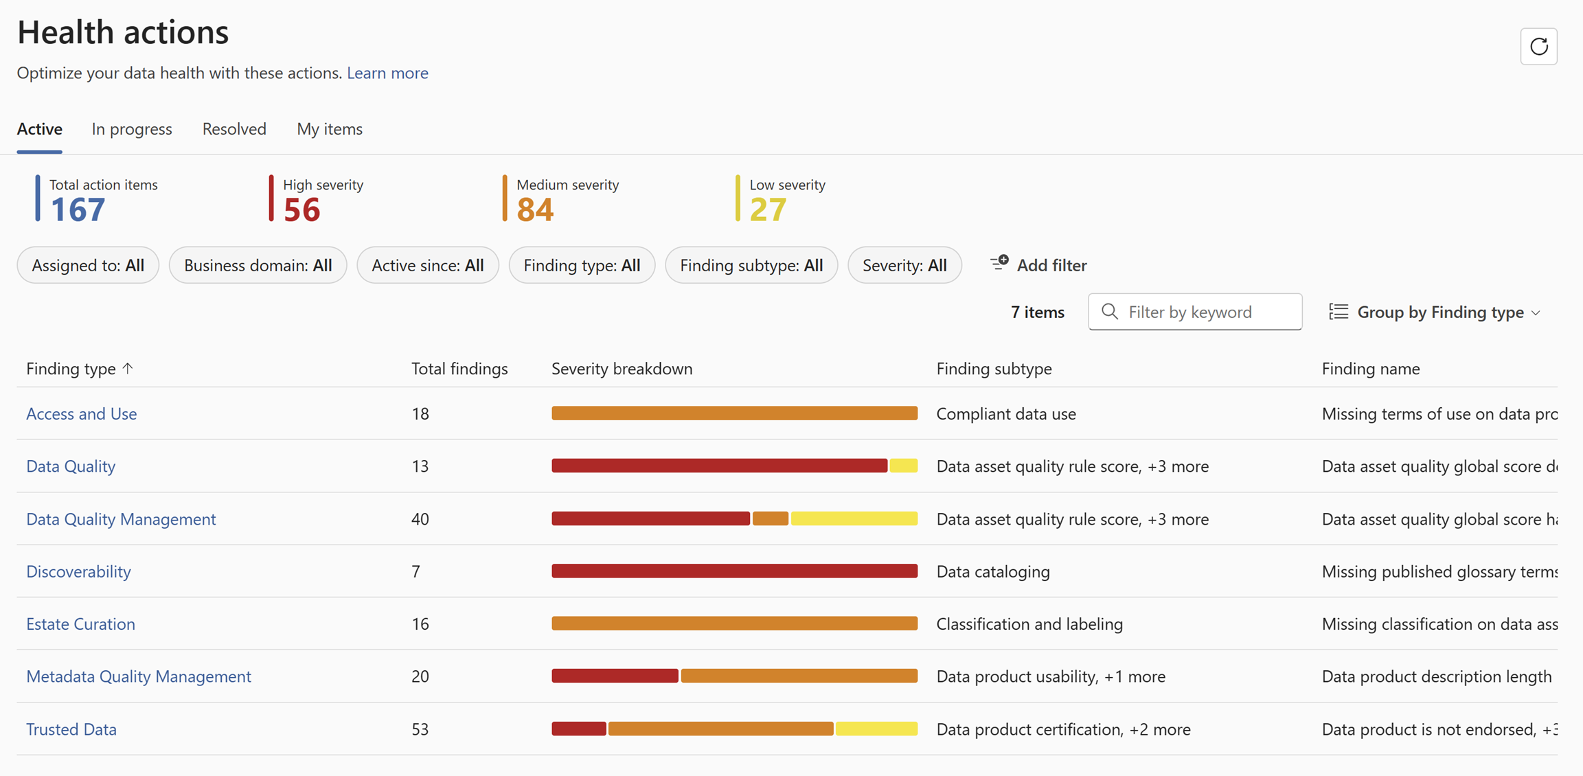This screenshot has height=776, width=1583.
Task: Open Metadata Quality Management finding type
Action: (x=139, y=676)
